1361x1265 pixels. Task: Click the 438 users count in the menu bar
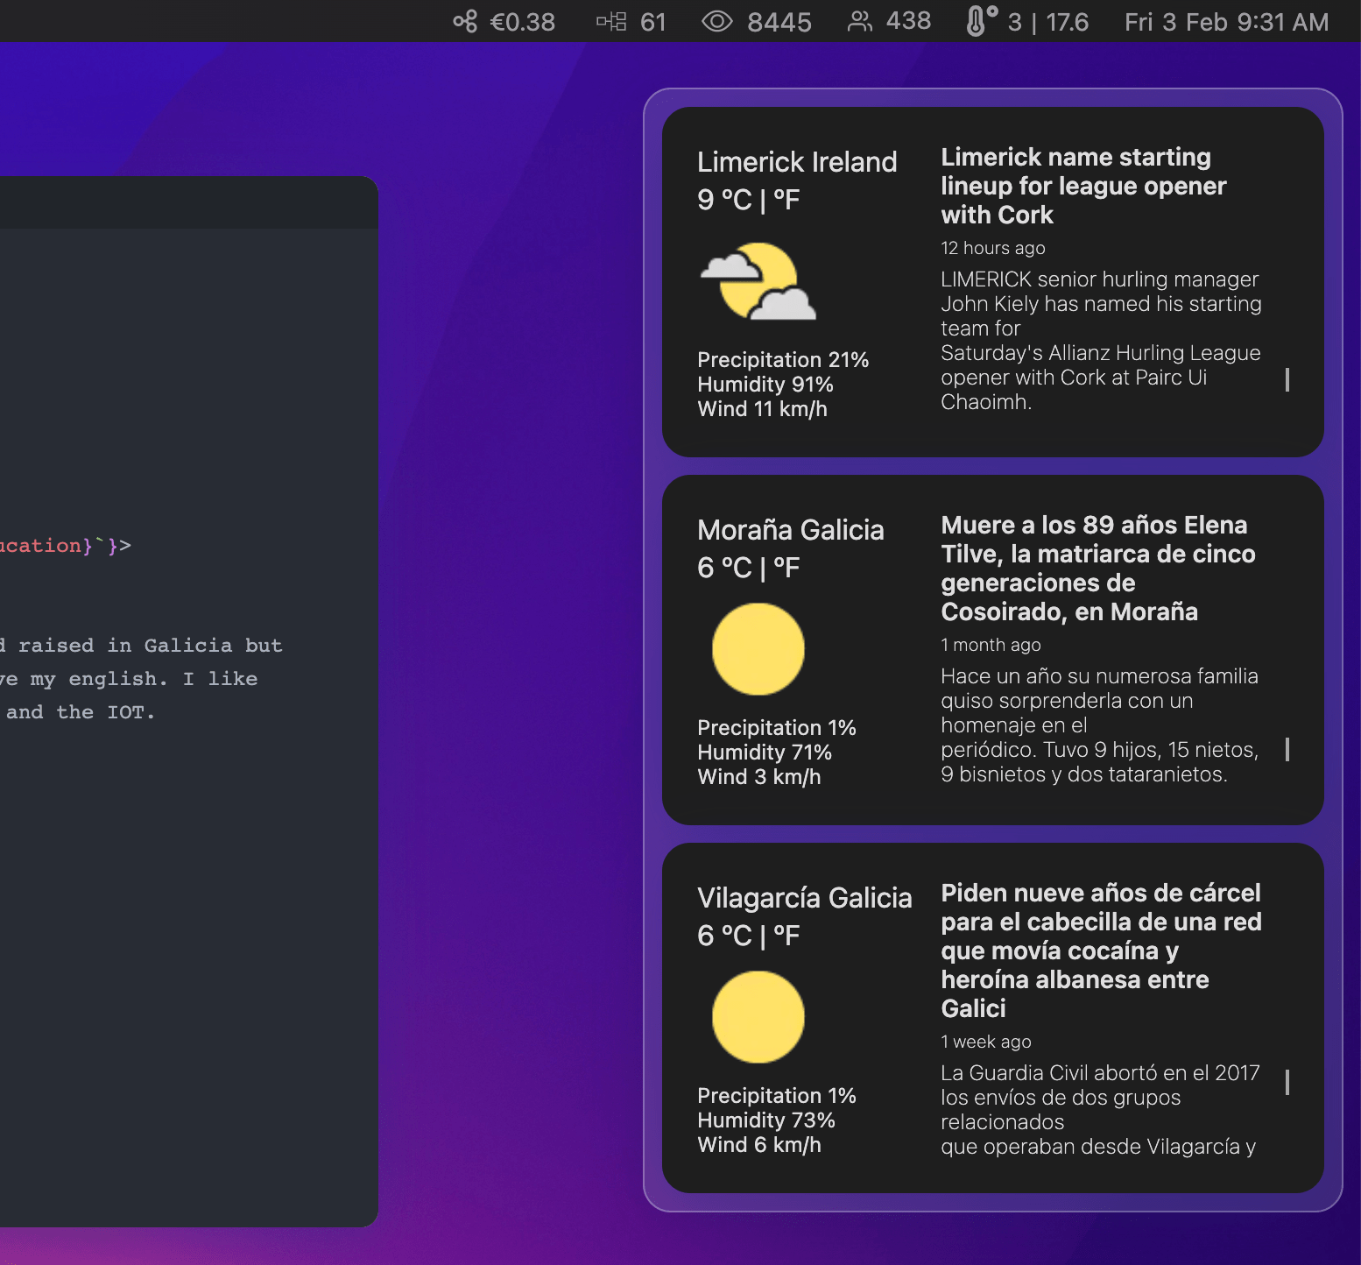908,21
